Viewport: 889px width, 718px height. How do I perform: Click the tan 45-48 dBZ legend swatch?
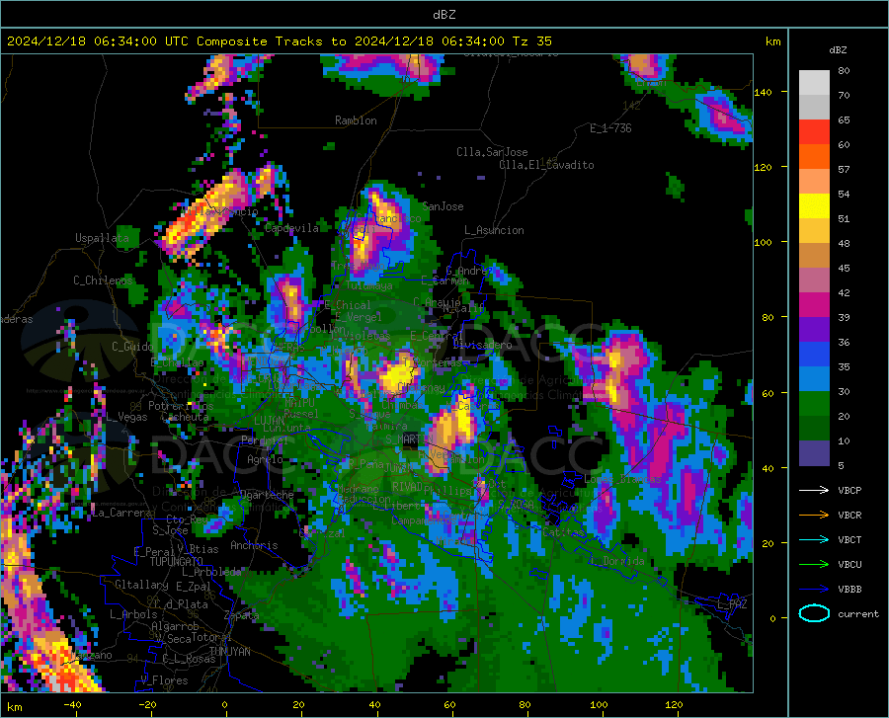tap(814, 256)
